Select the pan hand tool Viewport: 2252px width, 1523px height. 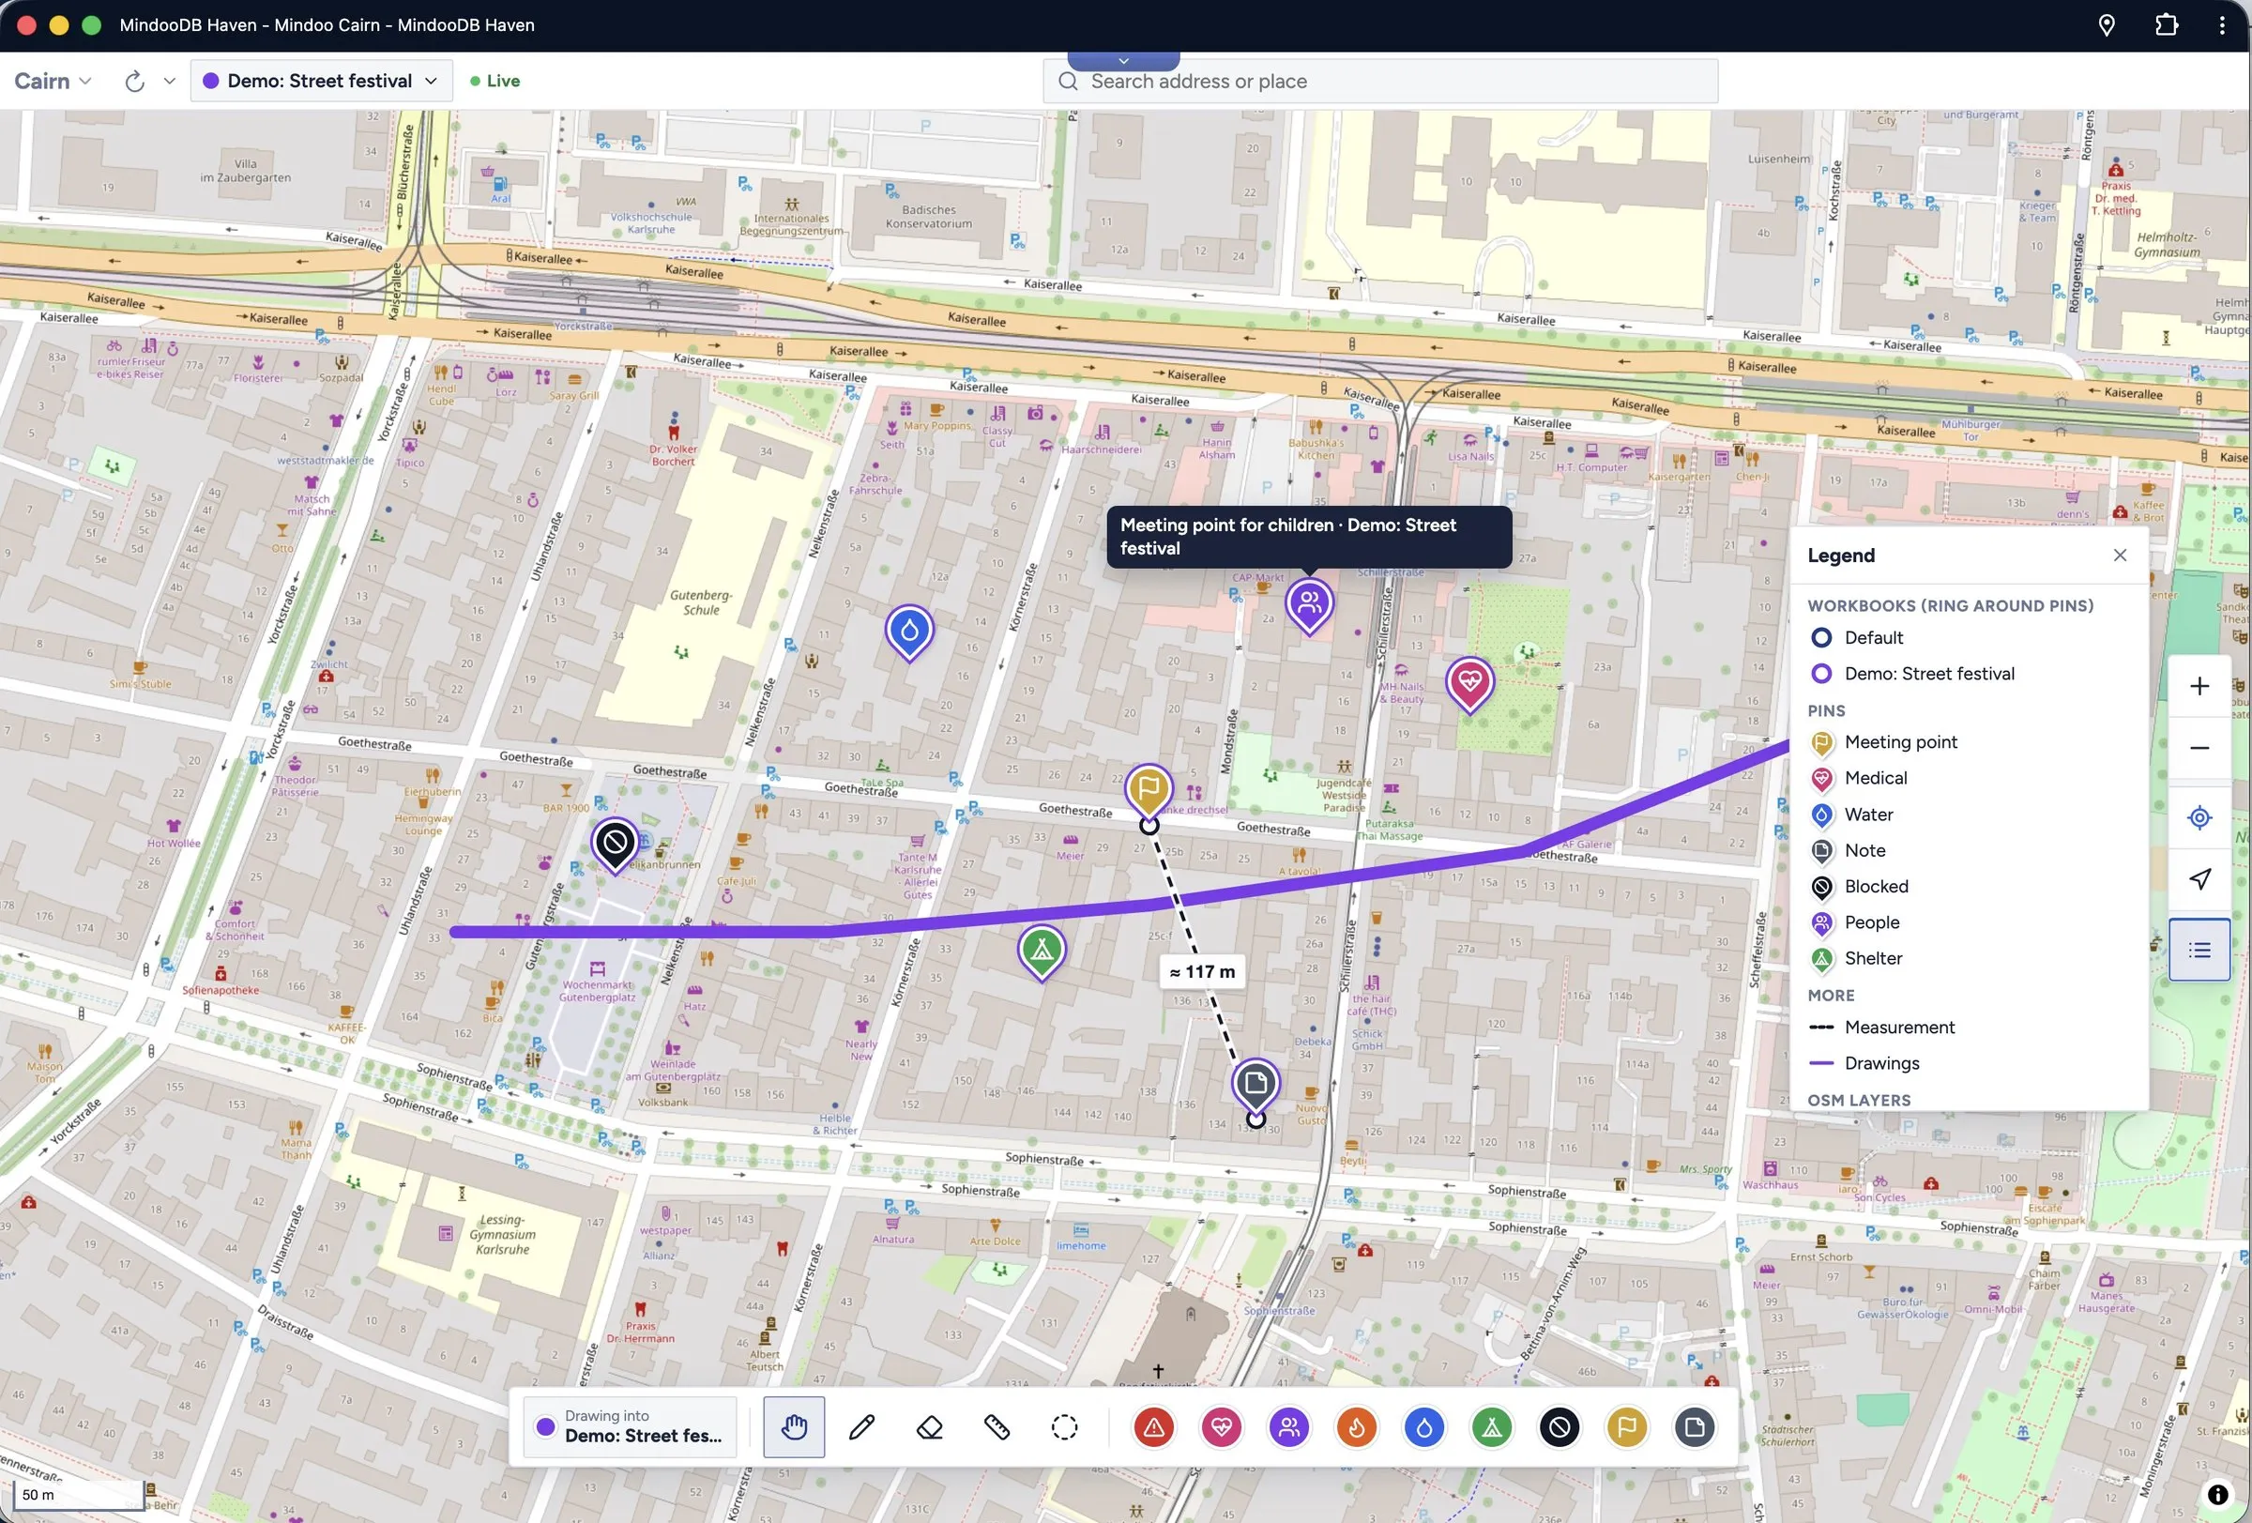click(x=794, y=1426)
